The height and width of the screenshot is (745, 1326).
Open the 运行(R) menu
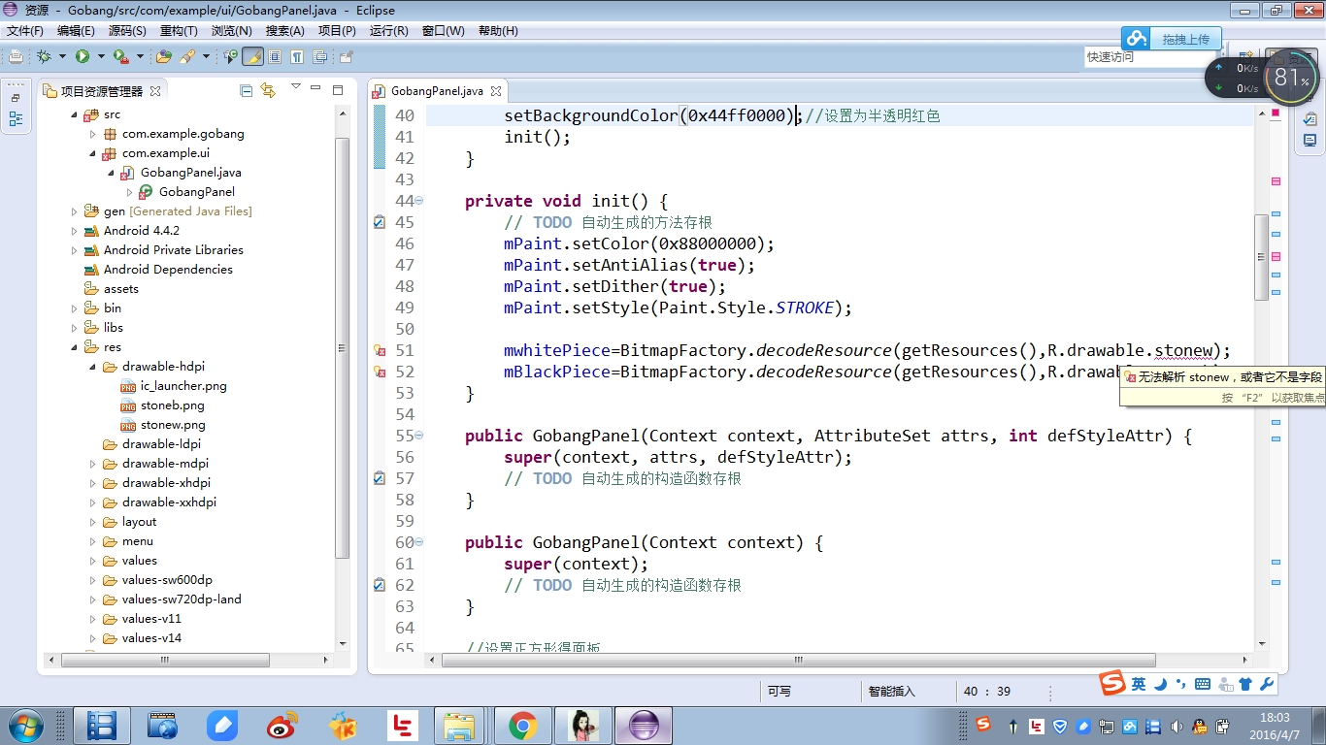tap(388, 30)
